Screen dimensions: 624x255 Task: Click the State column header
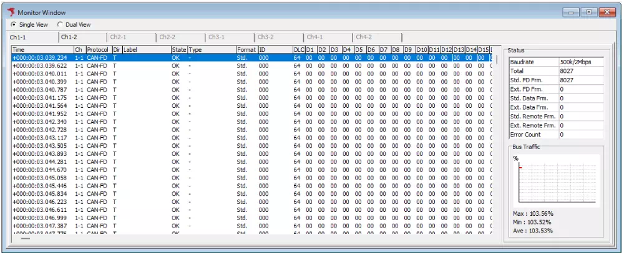pos(178,49)
